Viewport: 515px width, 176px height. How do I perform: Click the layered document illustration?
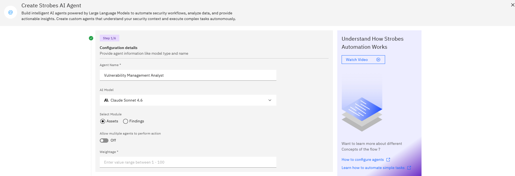362,114
